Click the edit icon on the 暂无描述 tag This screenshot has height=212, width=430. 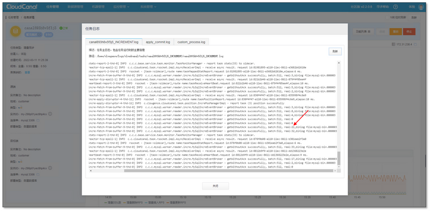[x=40, y=34]
